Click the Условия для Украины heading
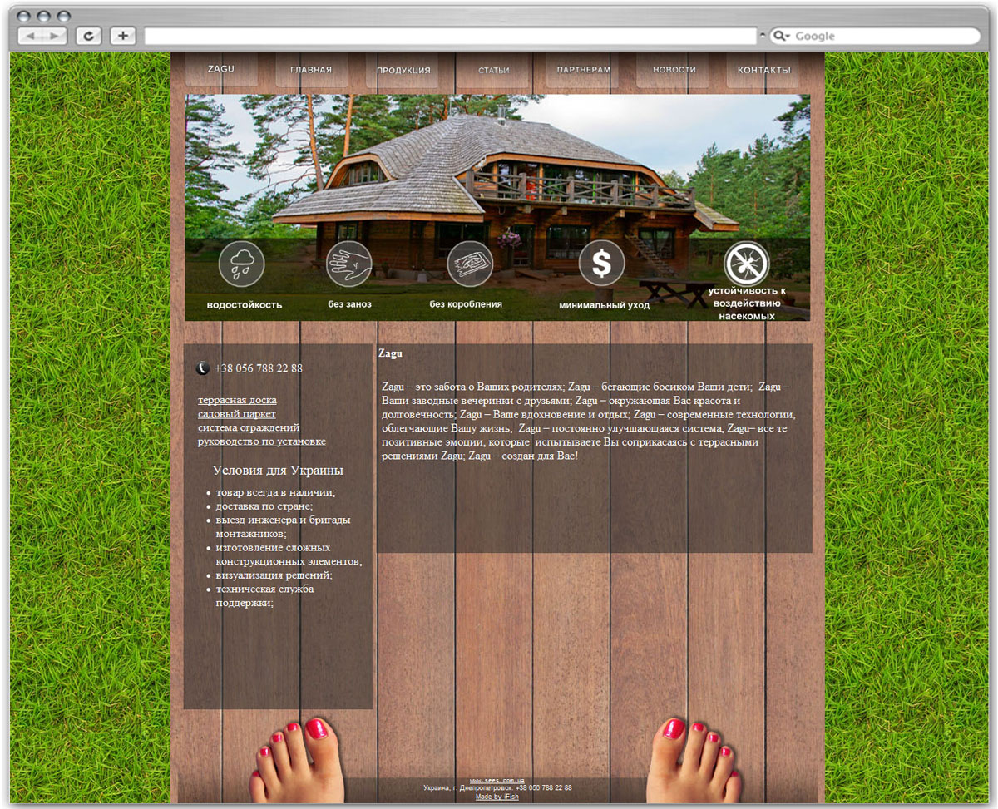998x809 pixels. point(278,471)
